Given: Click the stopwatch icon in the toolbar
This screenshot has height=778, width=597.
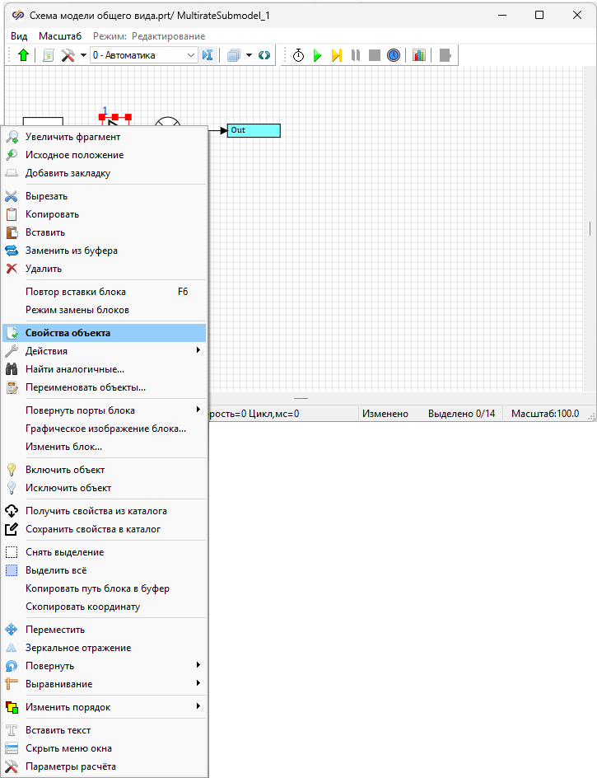Looking at the screenshot, I should (x=298, y=55).
